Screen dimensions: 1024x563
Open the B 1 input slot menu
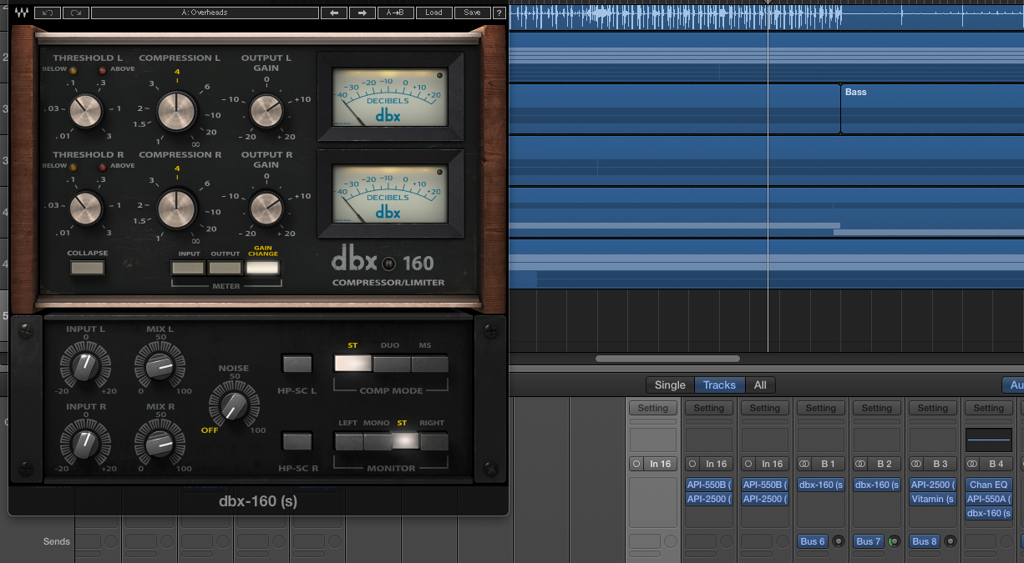coord(828,464)
